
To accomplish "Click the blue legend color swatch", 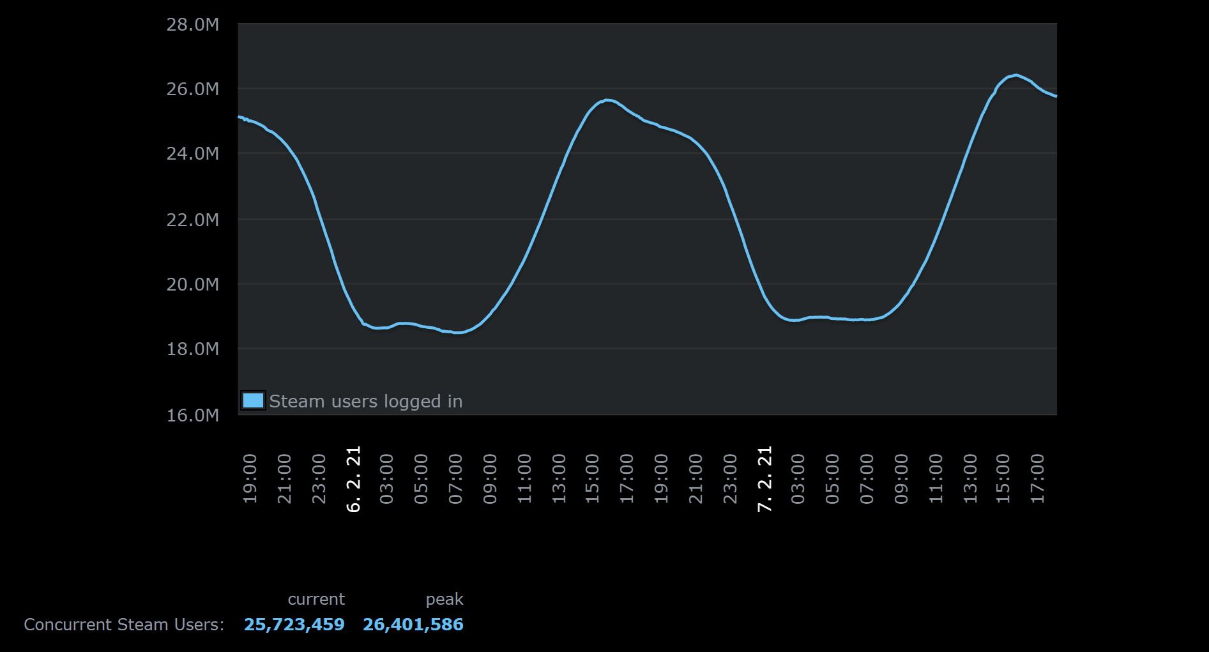I will pyautogui.click(x=253, y=400).
